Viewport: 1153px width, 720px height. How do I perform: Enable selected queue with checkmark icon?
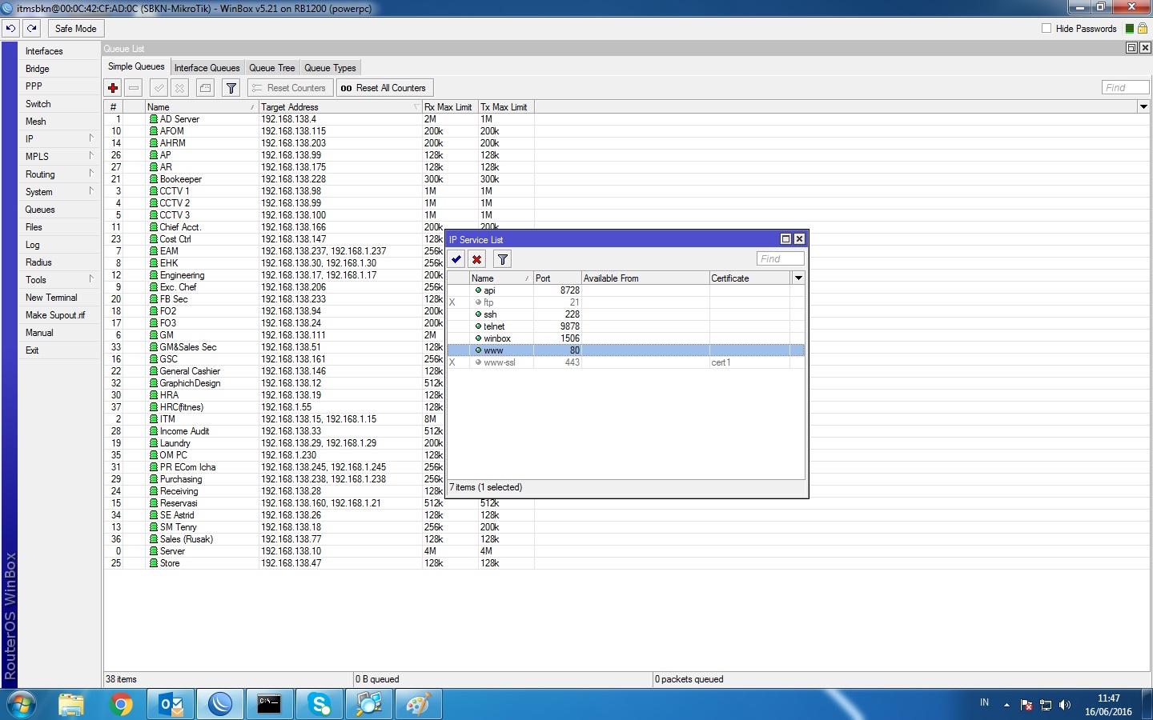pos(159,88)
